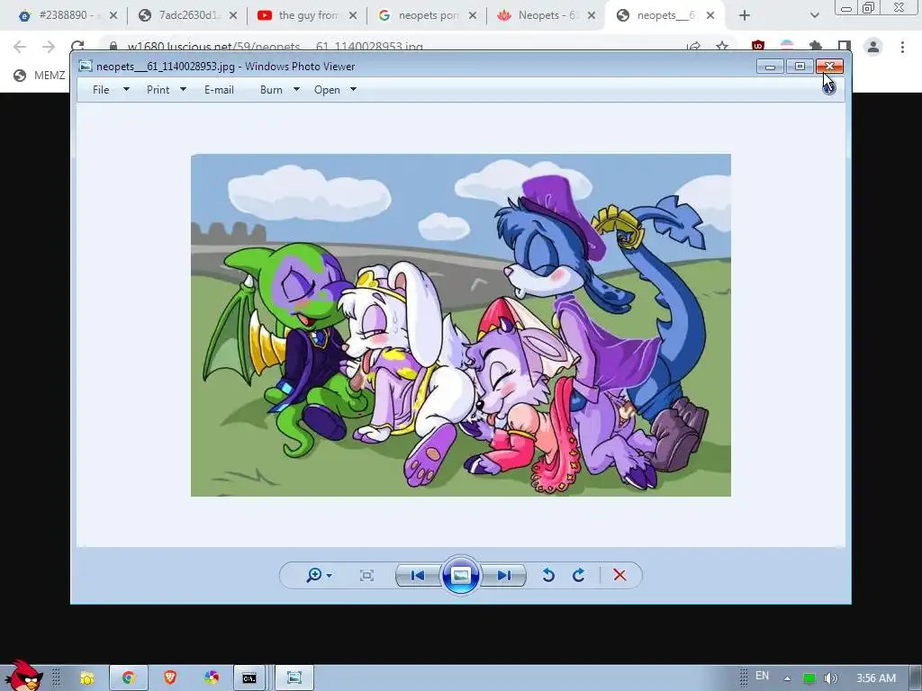Open the Chrome tab search chevron
Image resolution: width=922 pixels, height=691 pixels.
(x=814, y=15)
